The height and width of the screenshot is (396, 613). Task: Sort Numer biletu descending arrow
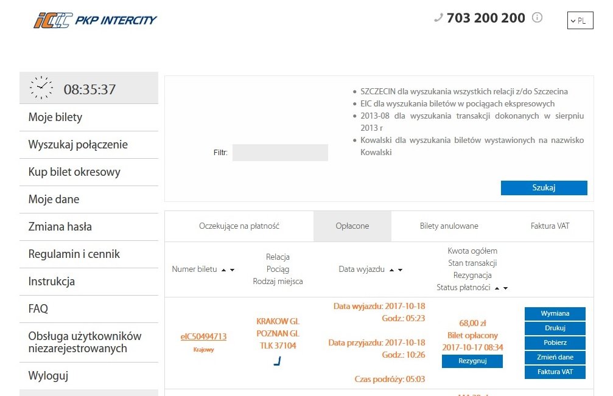click(x=232, y=270)
